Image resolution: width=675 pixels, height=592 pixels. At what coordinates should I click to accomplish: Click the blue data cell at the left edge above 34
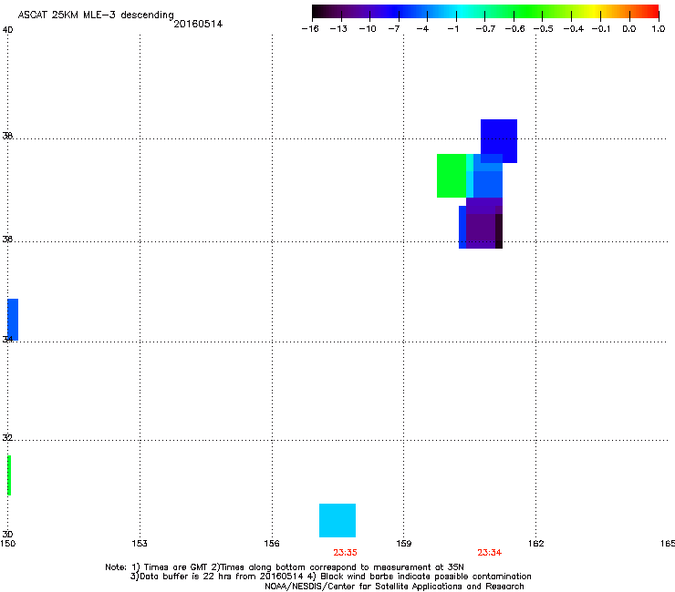tap(13, 320)
